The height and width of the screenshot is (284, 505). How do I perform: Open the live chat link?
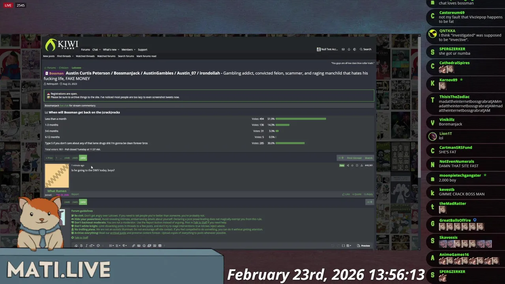click(64, 106)
